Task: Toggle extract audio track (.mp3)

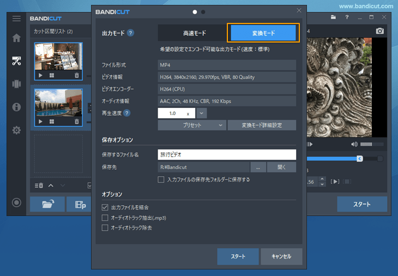Action: coord(105,218)
